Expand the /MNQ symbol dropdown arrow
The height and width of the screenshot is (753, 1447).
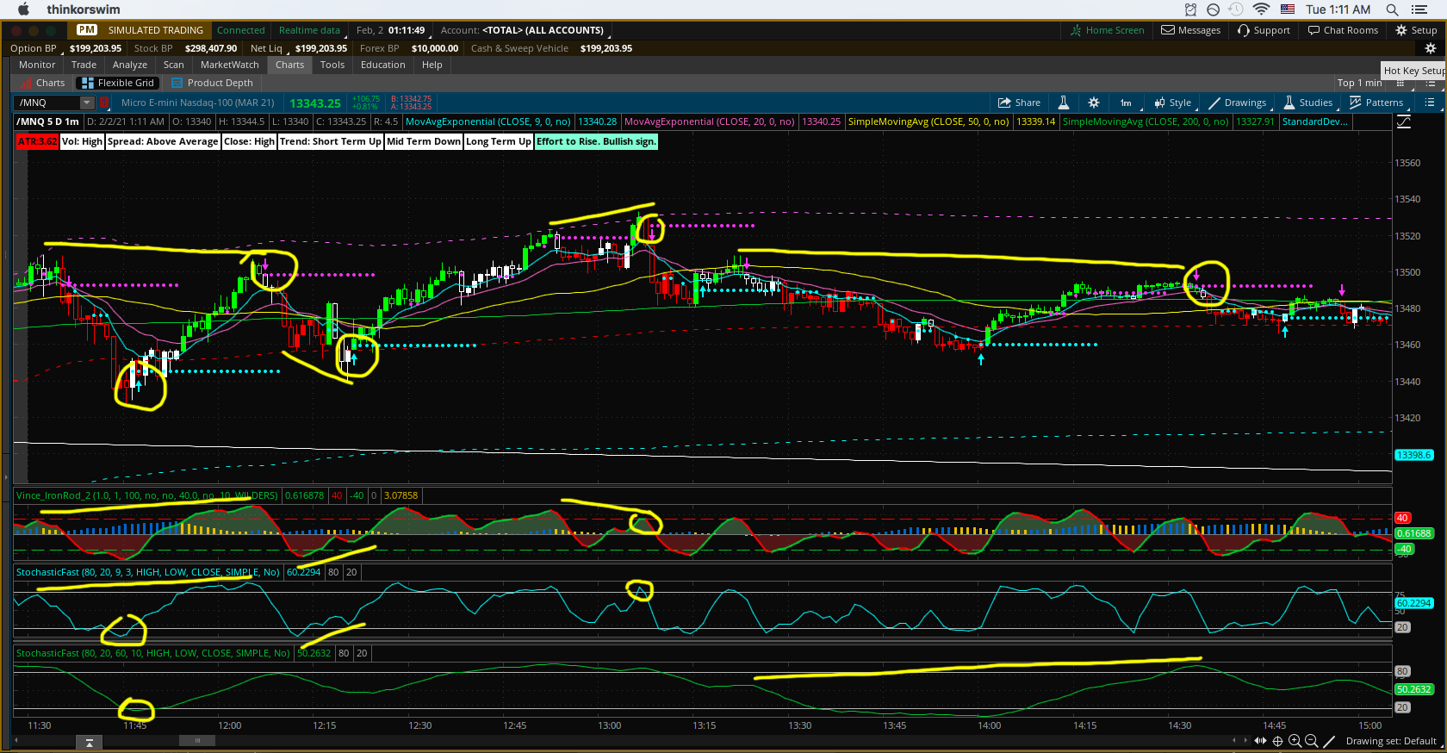coord(86,103)
